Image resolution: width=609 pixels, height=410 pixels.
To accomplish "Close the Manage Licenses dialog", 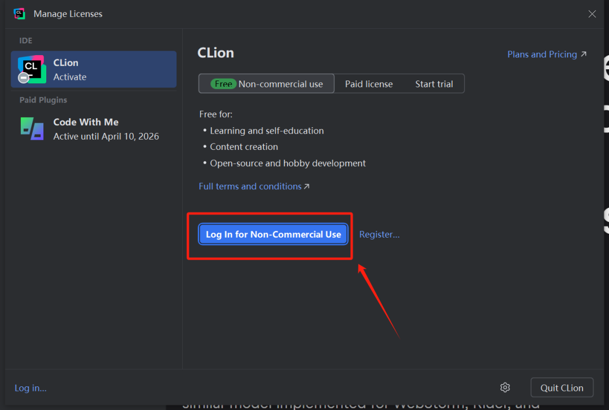I will [x=592, y=14].
